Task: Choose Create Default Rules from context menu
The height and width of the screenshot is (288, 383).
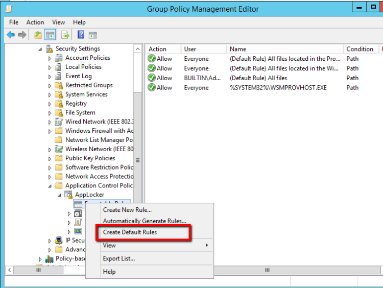Action: pos(130,232)
